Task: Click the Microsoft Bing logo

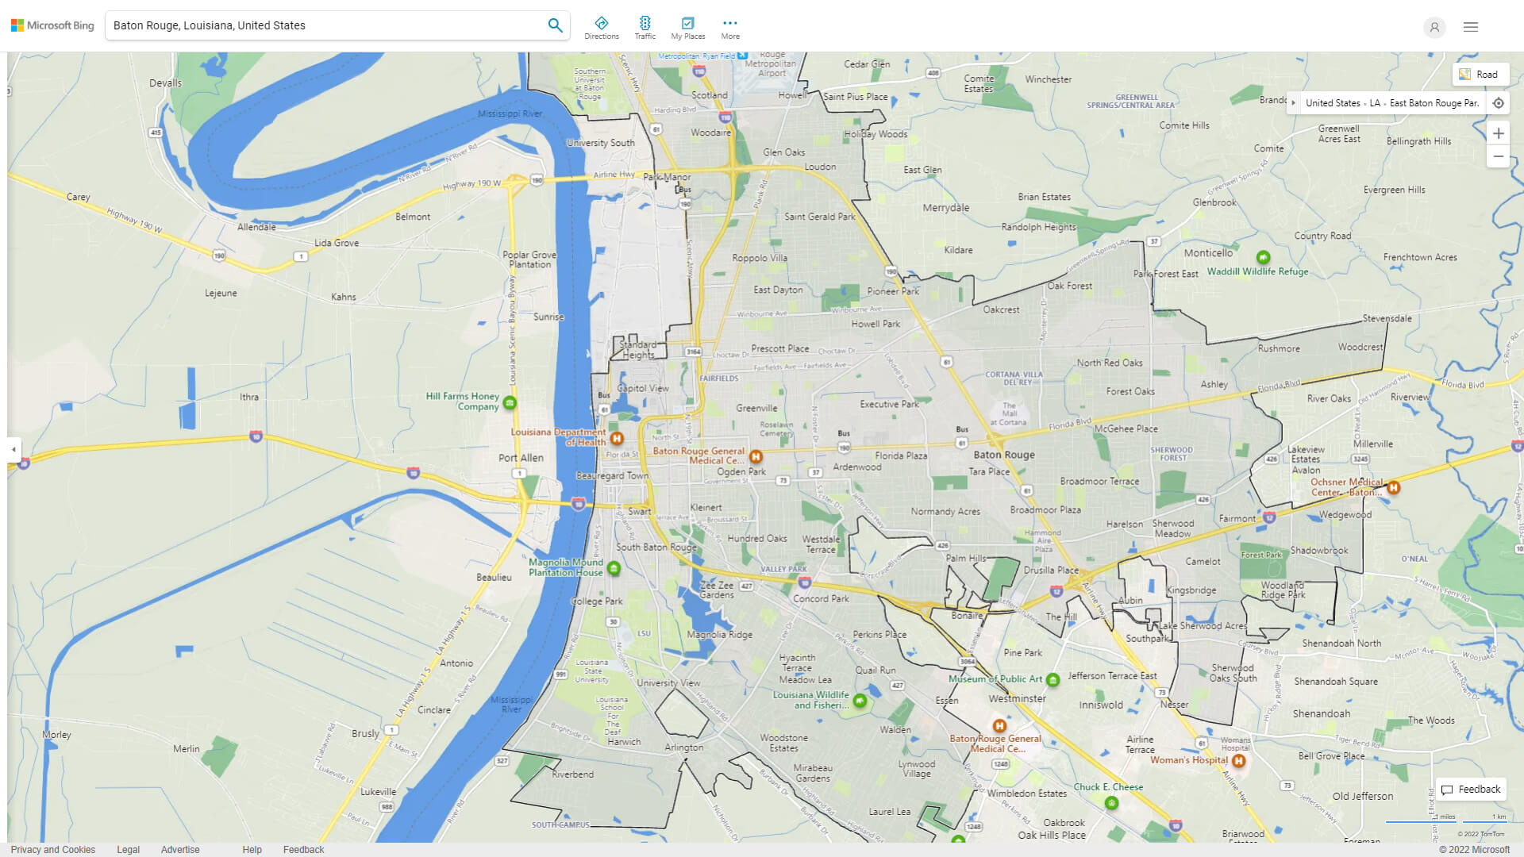Action: point(52,25)
